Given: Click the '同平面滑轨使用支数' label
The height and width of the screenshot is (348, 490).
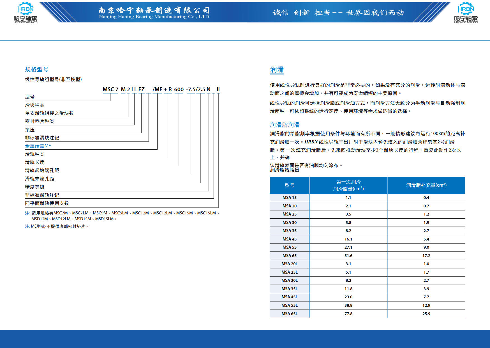Looking at the screenshot, I should tap(47, 203).
